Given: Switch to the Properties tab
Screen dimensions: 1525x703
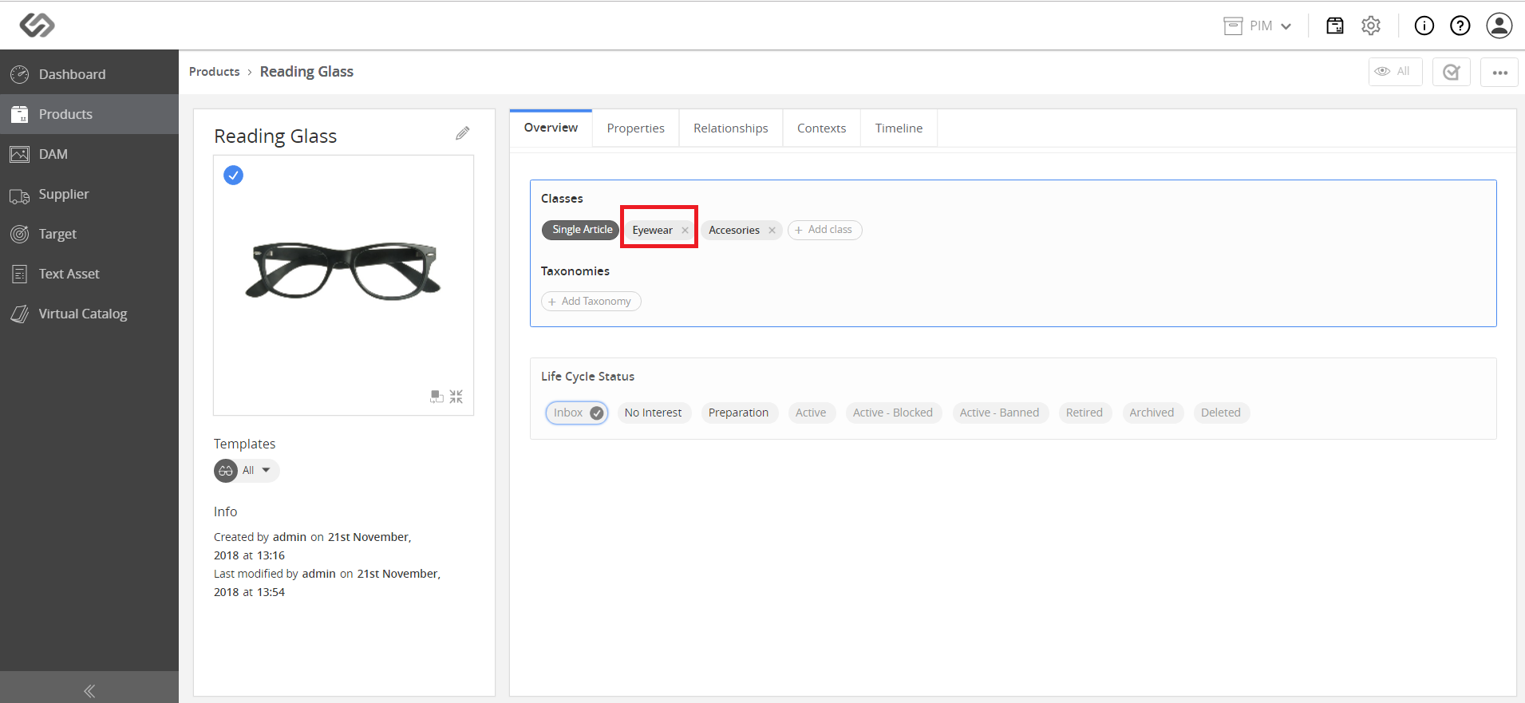Looking at the screenshot, I should point(635,128).
